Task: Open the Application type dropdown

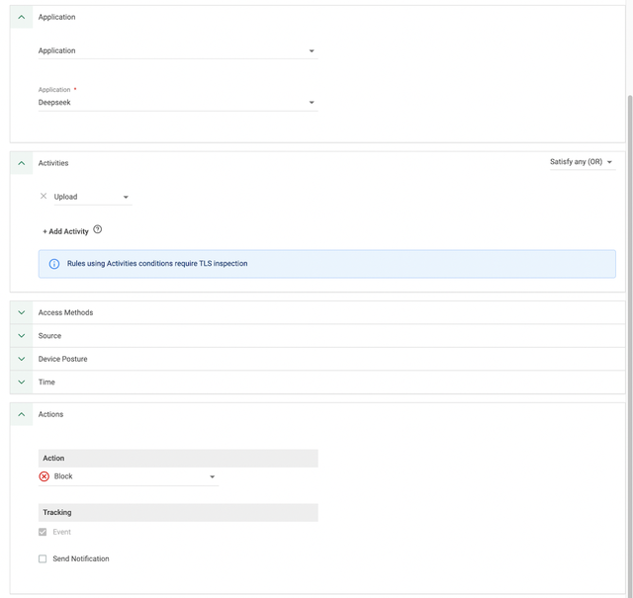Action: pyautogui.click(x=178, y=50)
